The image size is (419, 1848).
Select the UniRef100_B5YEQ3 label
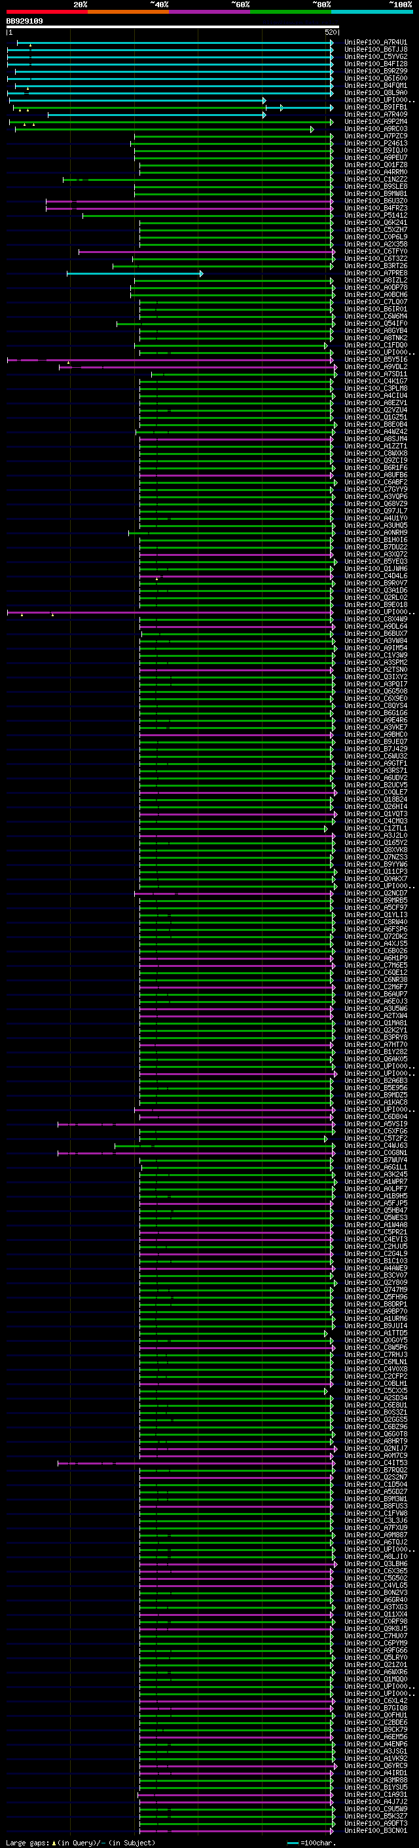375,562
